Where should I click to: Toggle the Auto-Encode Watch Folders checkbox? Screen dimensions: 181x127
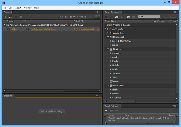[x=59, y=17]
